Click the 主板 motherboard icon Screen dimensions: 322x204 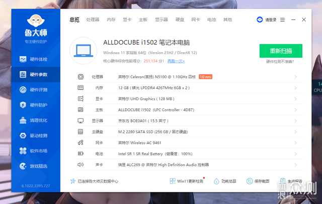80,110
